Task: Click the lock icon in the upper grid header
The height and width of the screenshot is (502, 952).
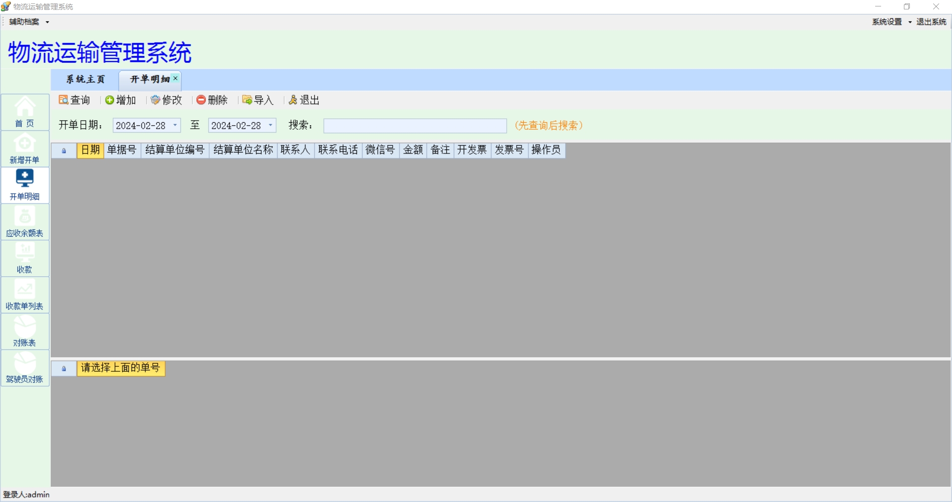Action: click(64, 151)
